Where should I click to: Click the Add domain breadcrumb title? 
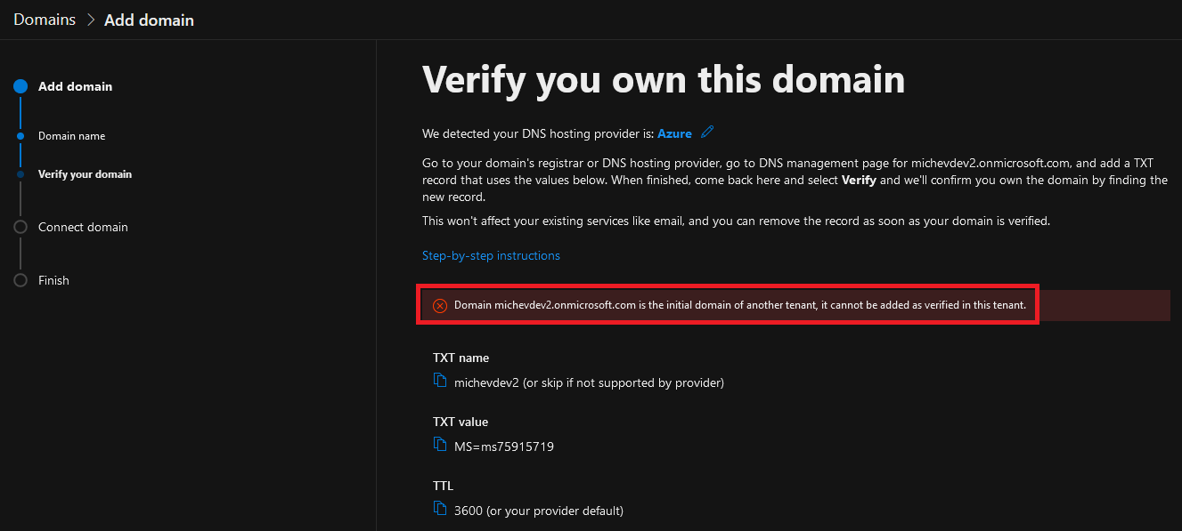(x=149, y=20)
